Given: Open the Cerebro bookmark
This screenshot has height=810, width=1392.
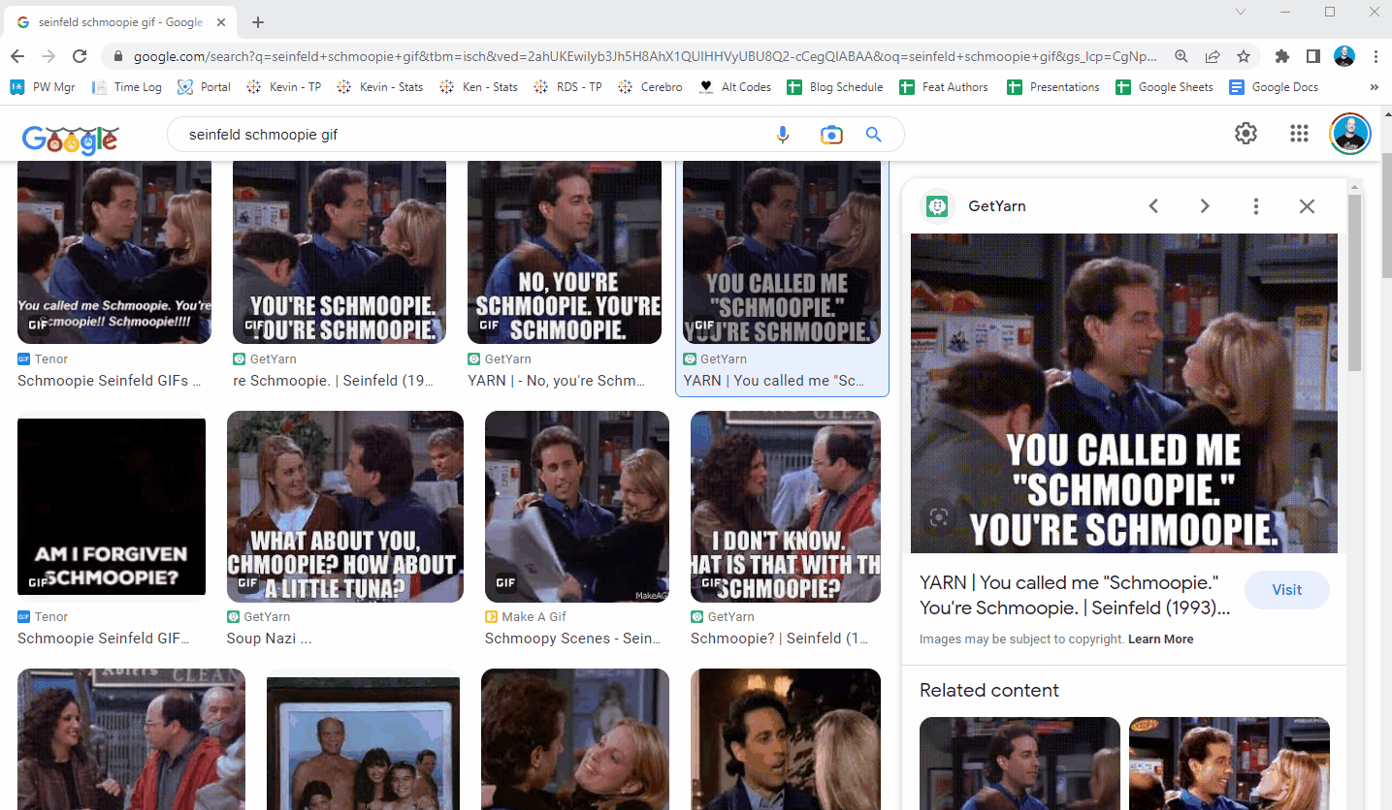Looking at the screenshot, I should click(x=650, y=87).
